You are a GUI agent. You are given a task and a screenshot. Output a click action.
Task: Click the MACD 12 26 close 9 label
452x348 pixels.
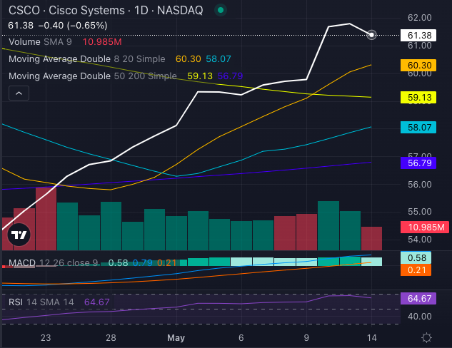click(x=54, y=263)
